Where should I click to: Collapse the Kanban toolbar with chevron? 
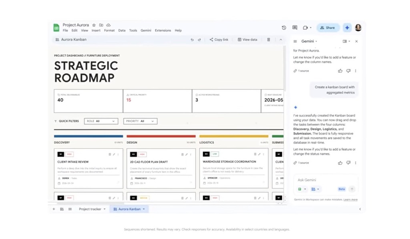coord(281,40)
